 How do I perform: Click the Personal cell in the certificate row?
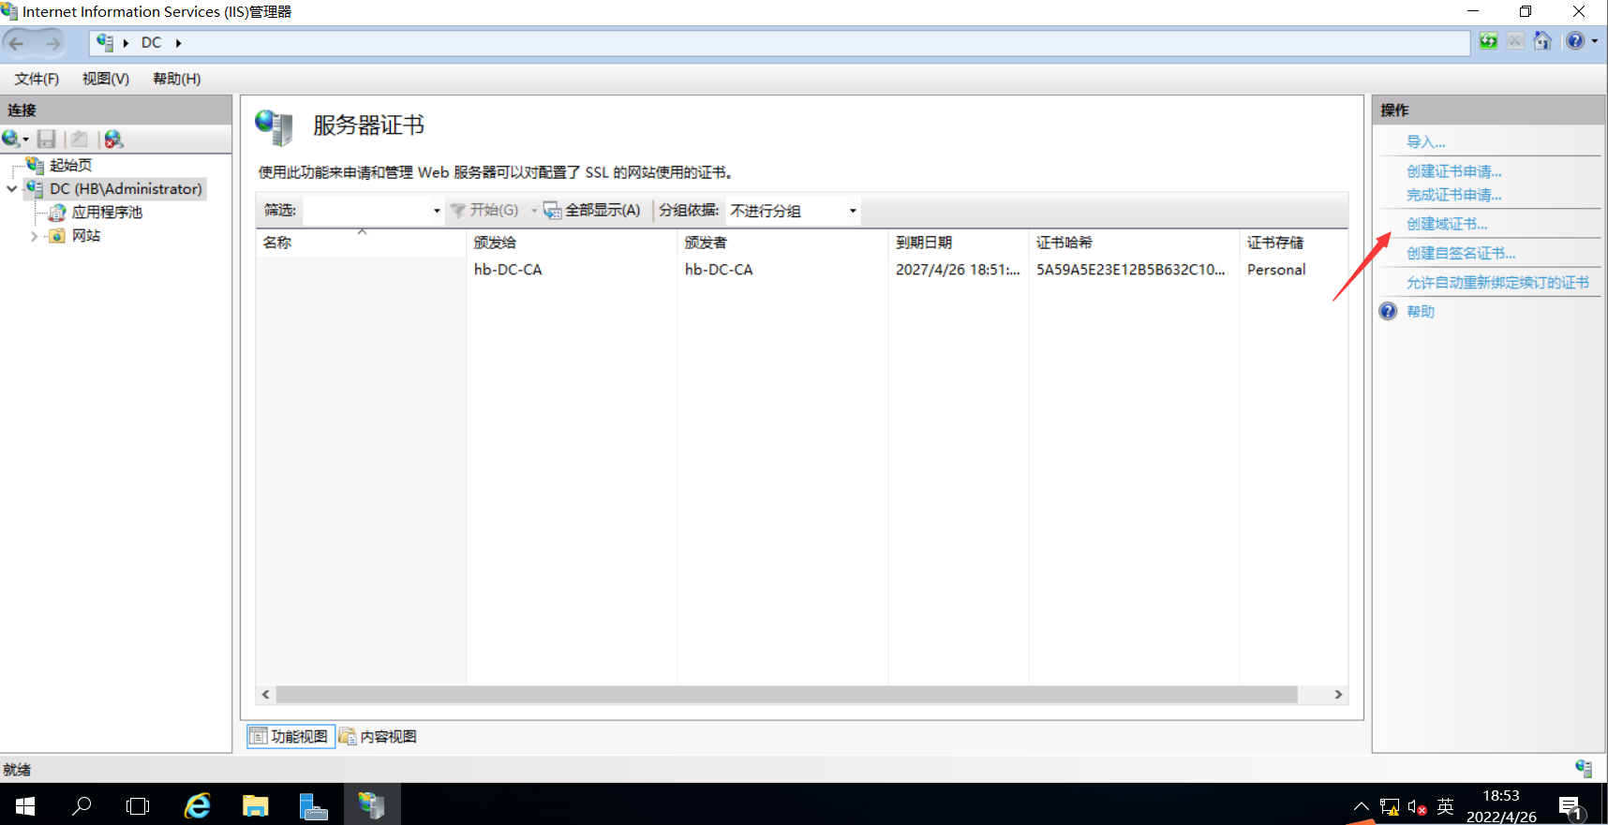coord(1275,270)
